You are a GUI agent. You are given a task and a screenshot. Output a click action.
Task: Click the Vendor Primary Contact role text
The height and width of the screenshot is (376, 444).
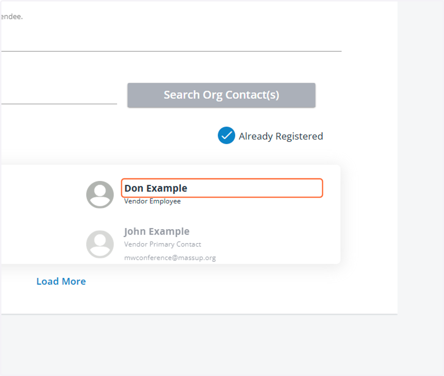(163, 244)
